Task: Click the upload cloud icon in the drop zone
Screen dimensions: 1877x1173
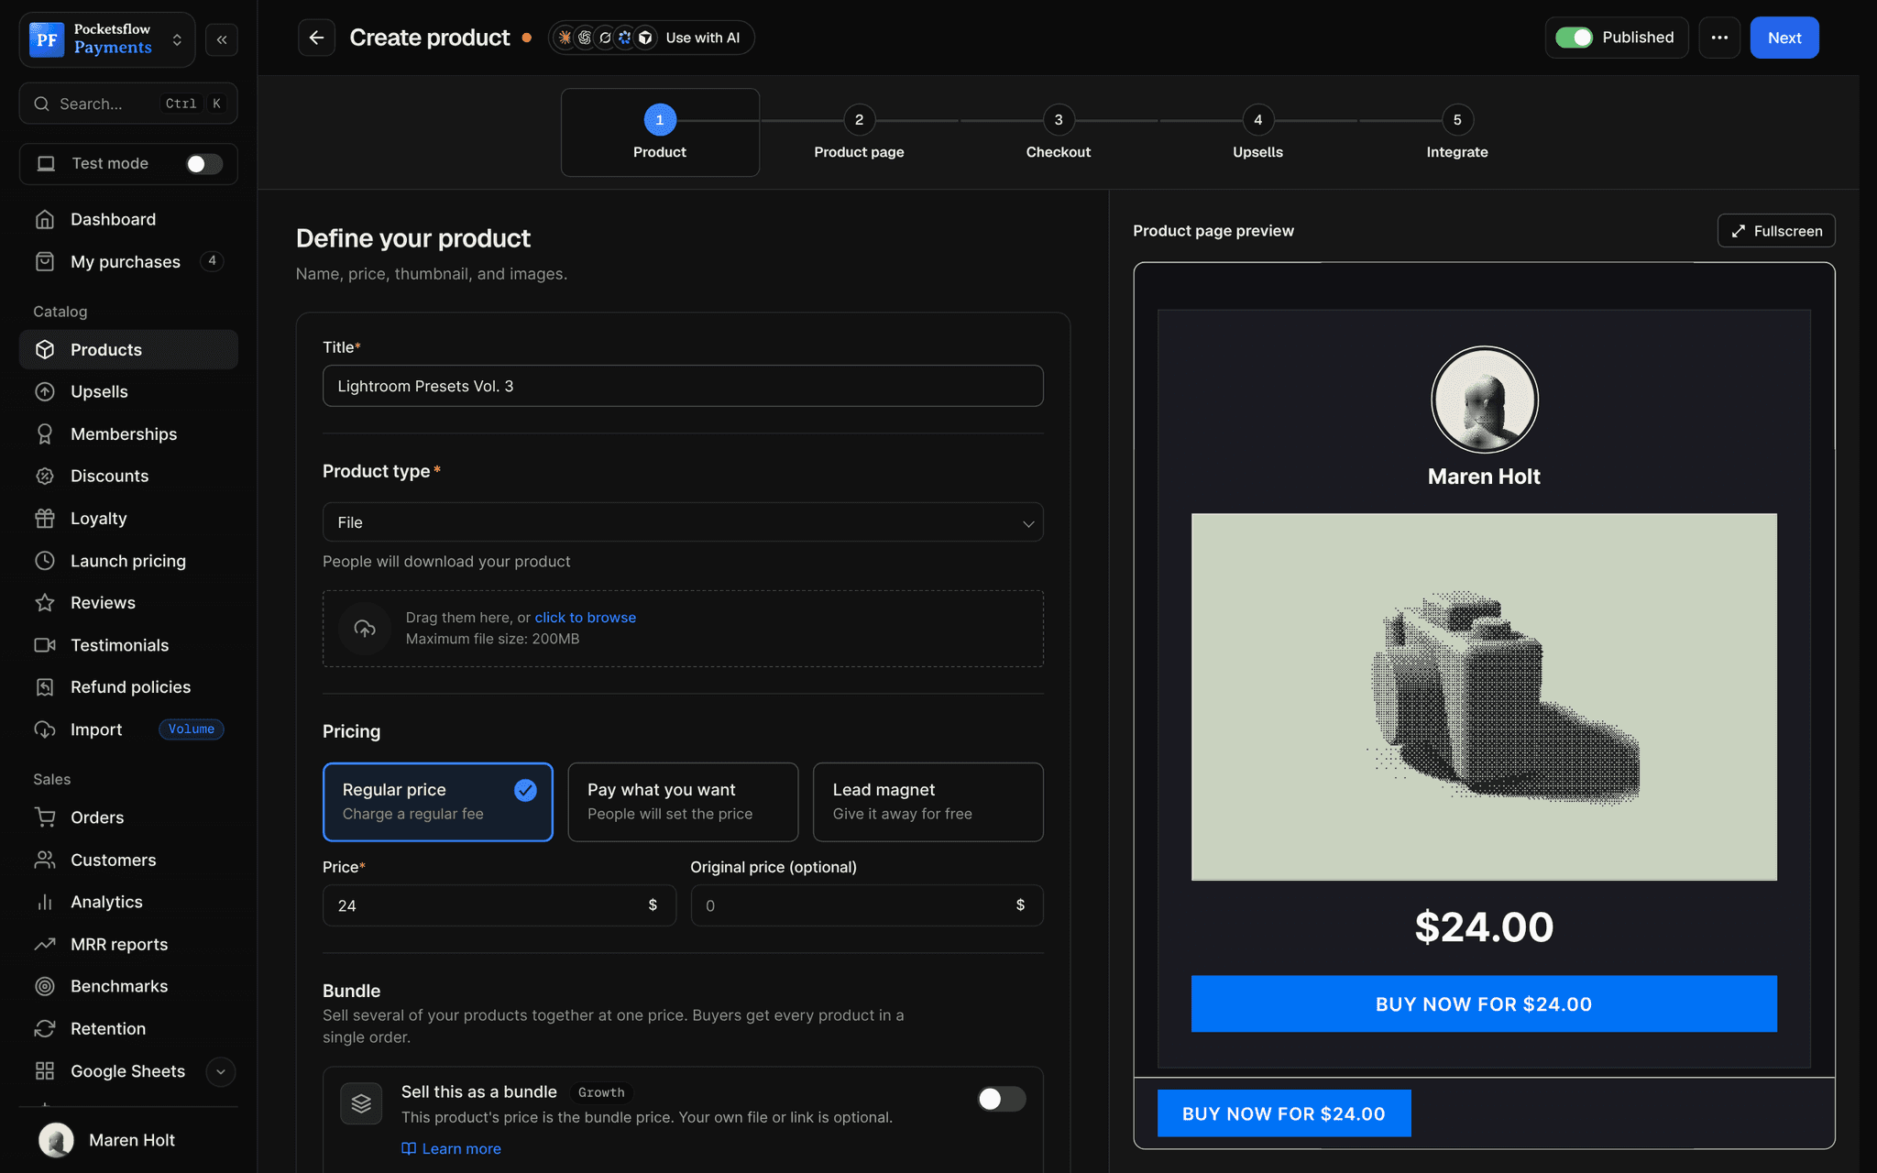Action: pos(365,629)
